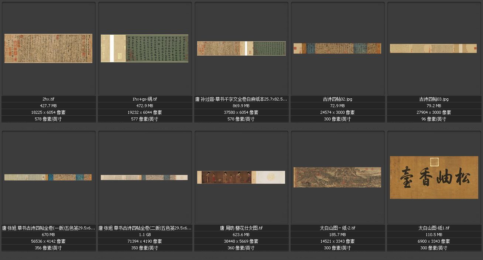Click the 1.1 GB file size field
This screenshot has height=260, width=483.
click(144, 235)
